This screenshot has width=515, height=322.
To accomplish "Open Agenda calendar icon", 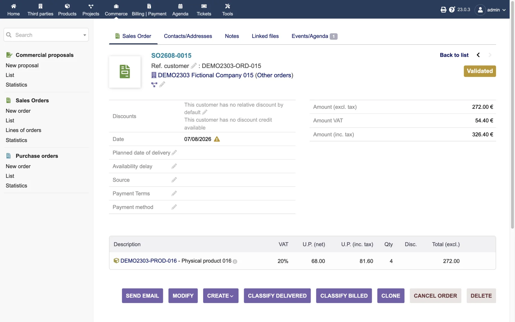I will pyautogui.click(x=180, y=6).
